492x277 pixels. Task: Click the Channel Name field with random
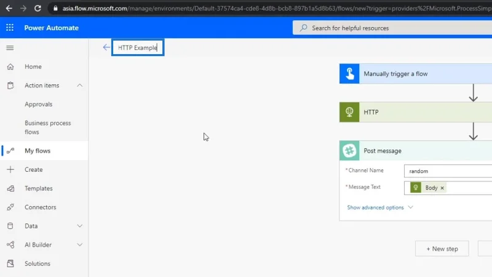click(448, 171)
